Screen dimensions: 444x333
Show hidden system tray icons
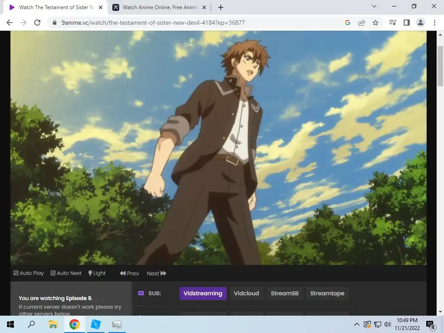(x=357, y=324)
